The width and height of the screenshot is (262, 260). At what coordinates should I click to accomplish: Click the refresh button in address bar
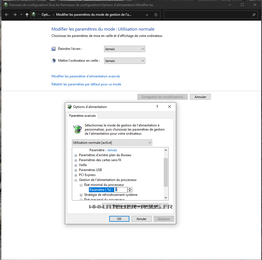156,15
